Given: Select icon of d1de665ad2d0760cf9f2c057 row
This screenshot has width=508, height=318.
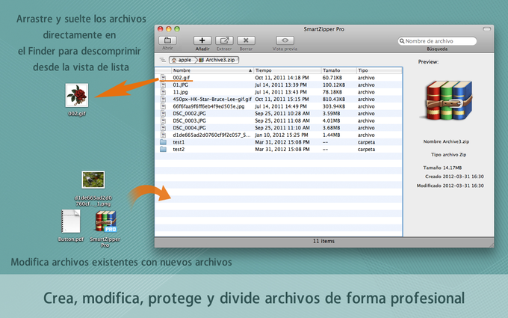Looking at the screenshot, I should coord(164,135).
